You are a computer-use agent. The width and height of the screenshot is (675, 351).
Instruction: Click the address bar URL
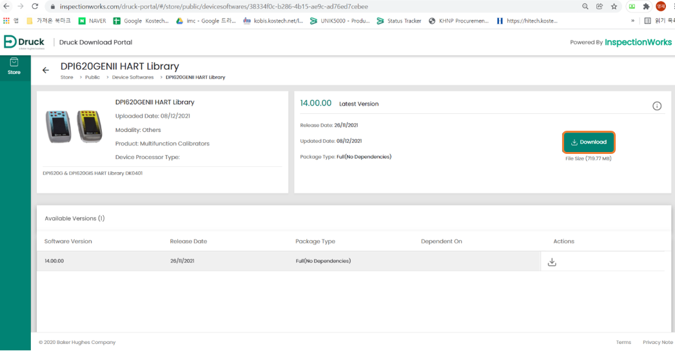point(213,6)
